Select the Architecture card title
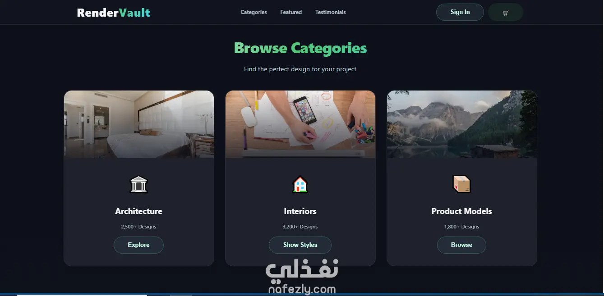 [138, 211]
